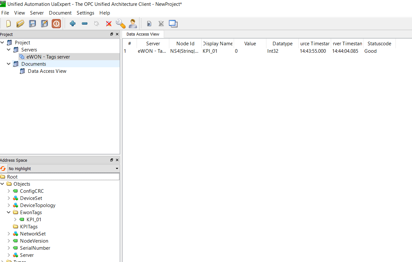This screenshot has height=262, width=412.
Task: Expand the NetworkSet node
Action: [x=9, y=234]
